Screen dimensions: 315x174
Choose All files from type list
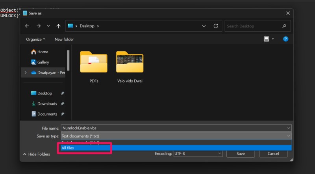click(68, 148)
